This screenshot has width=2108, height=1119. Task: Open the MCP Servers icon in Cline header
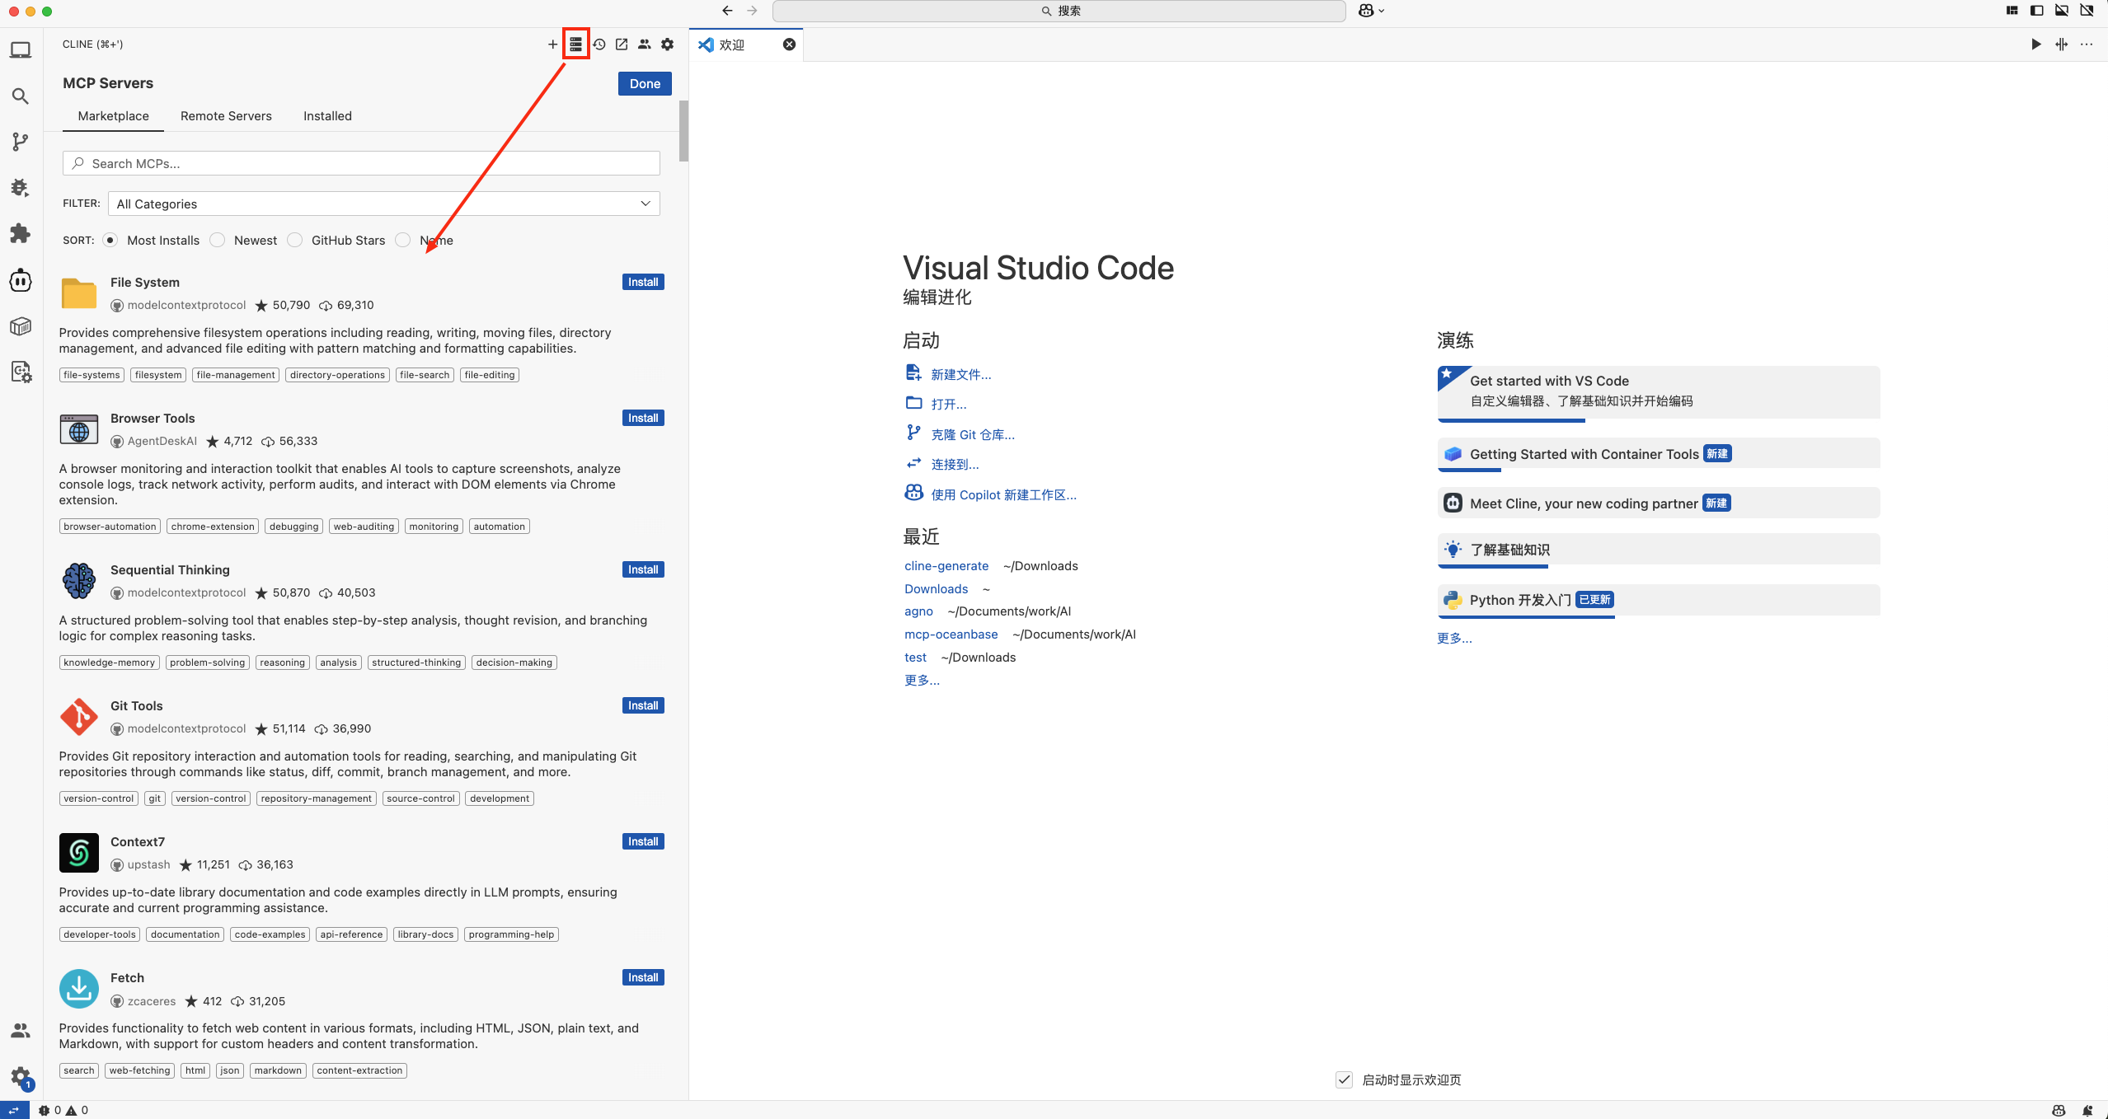[x=575, y=44]
